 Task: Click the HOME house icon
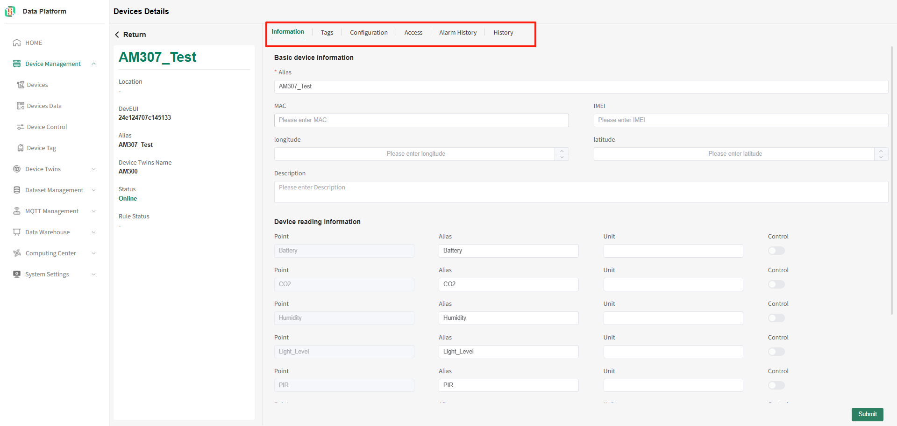[x=17, y=43]
